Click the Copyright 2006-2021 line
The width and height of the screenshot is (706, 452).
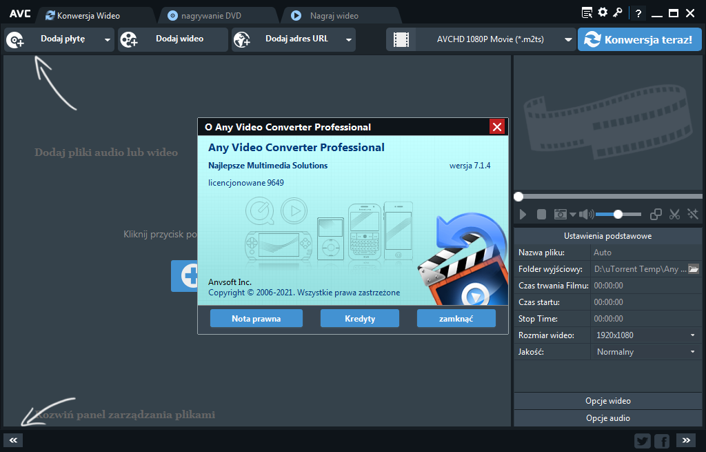[x=304, y=293]
